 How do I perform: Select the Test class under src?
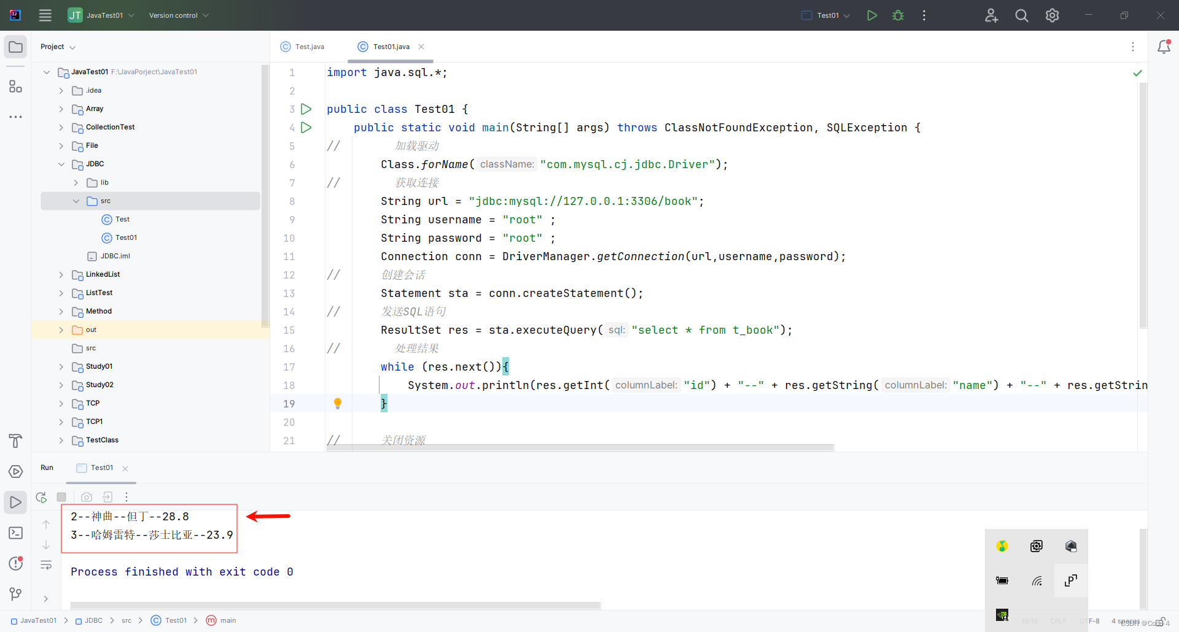(115, 220)
